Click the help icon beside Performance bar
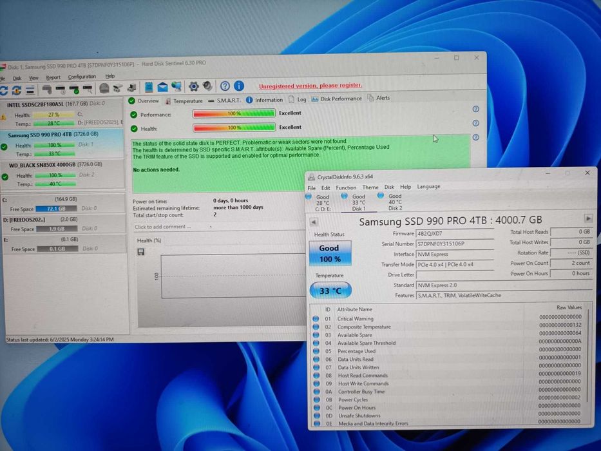Viewport: 601px width, 451px height. pos(475,110)
